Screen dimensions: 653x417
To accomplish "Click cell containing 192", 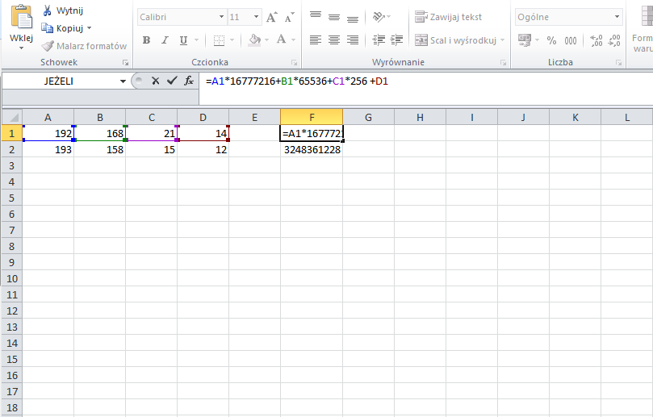I will pos(48,134).
